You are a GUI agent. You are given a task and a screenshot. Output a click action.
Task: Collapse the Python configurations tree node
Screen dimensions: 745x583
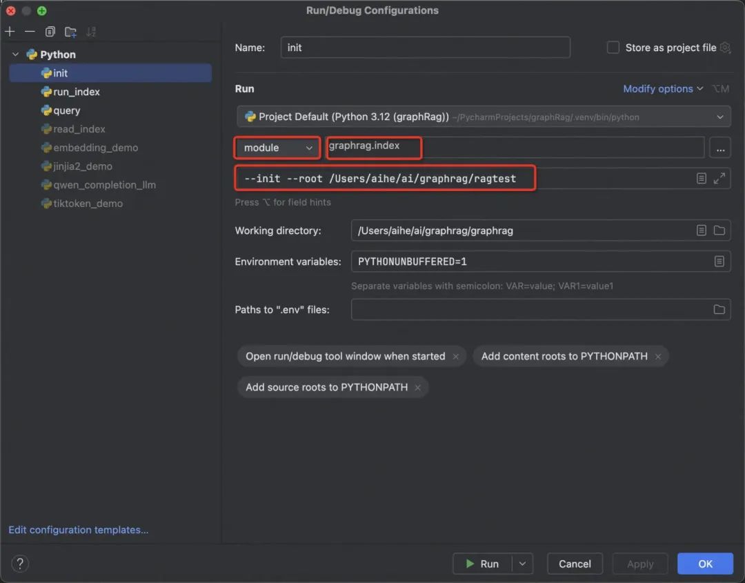16,55
